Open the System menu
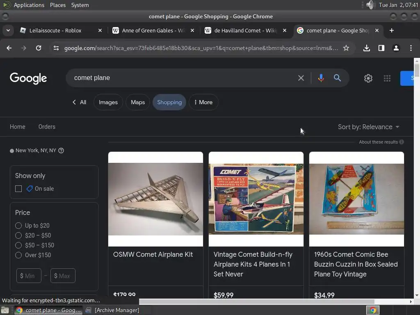This screenshot has width=420, height=315. point(80,5)
